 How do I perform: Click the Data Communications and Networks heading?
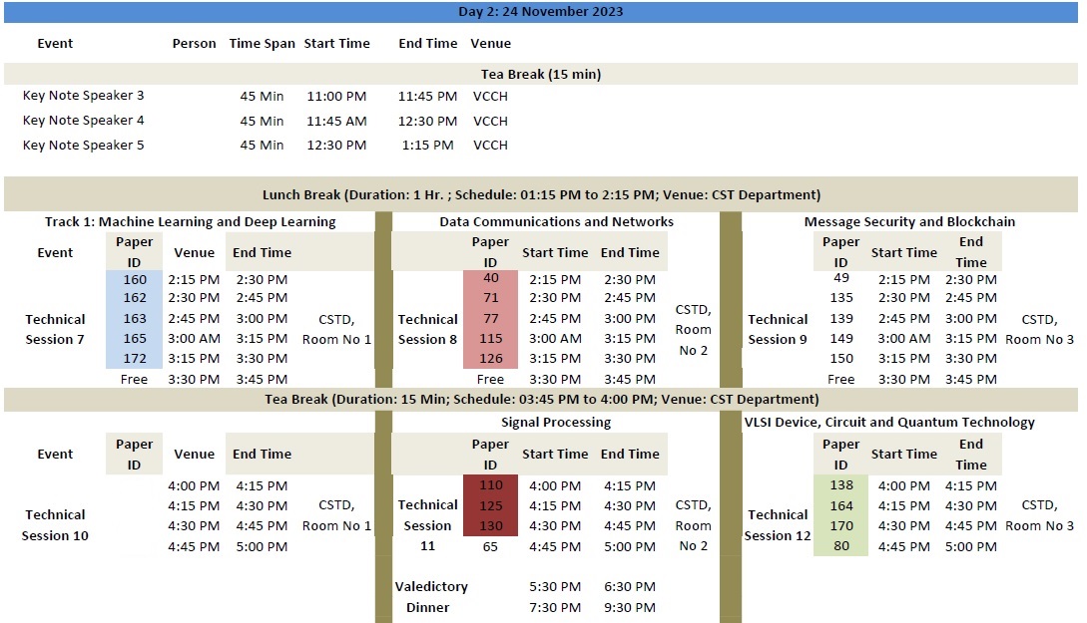[556, 221]
